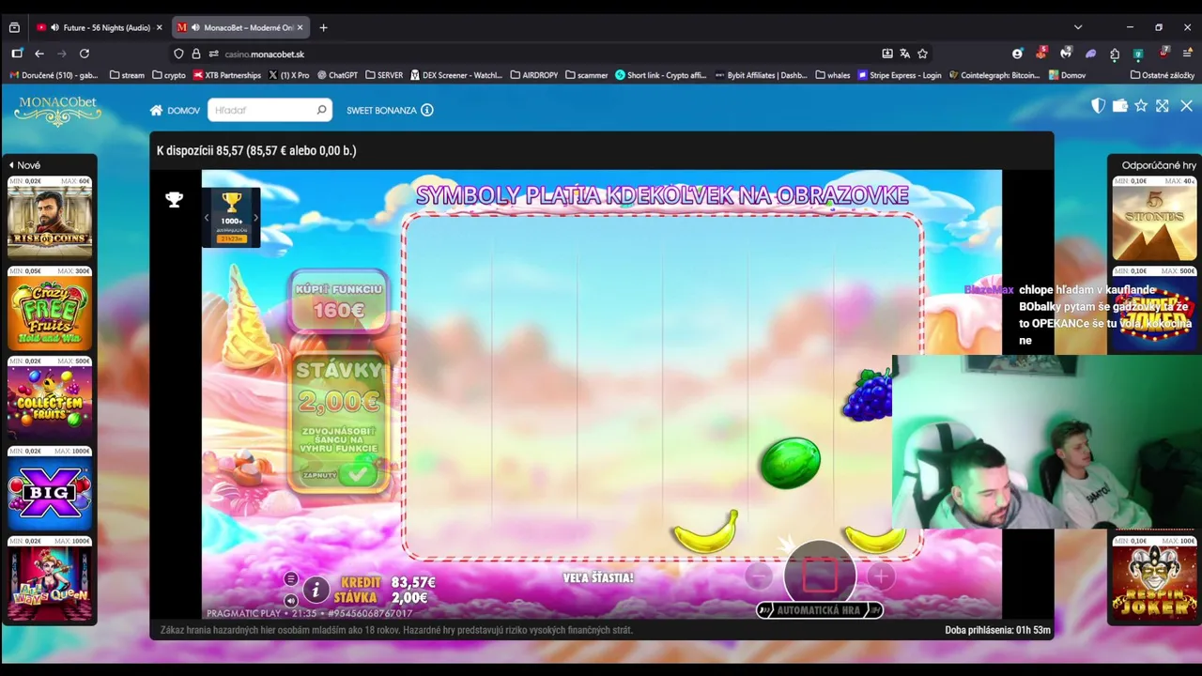Click the translate page icon
The width and height of the screenshot is (1202, 676).
pyautogui.click(x=904, y=54)
